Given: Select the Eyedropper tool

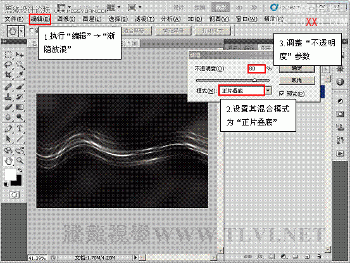Looking at the screenshot, I should [20, 75].
